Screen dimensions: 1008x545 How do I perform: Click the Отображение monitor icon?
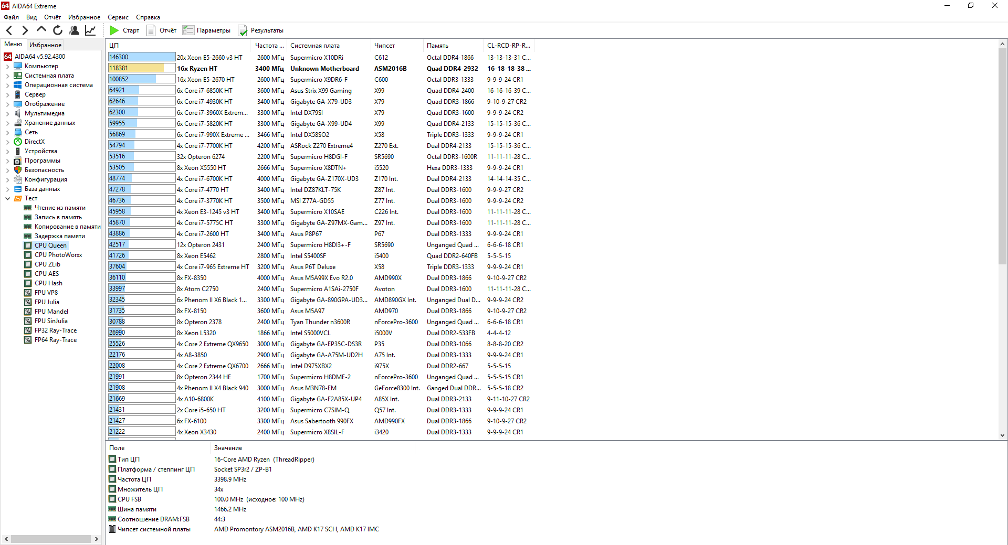(18, 104)
